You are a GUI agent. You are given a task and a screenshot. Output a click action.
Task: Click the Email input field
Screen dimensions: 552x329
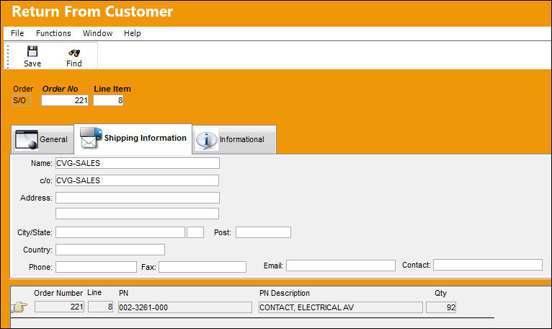tap(340, 266)
